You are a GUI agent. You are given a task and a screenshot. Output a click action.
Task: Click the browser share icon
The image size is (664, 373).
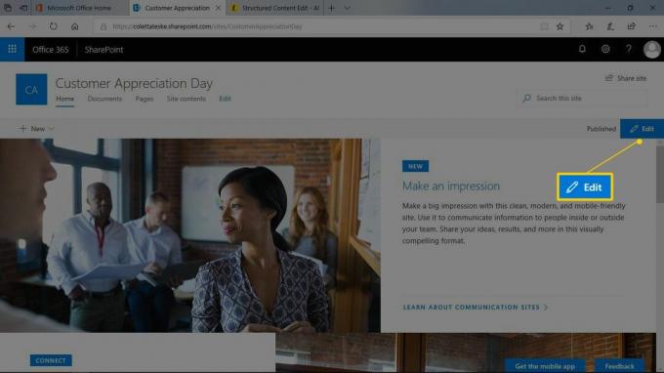(632, 26)
